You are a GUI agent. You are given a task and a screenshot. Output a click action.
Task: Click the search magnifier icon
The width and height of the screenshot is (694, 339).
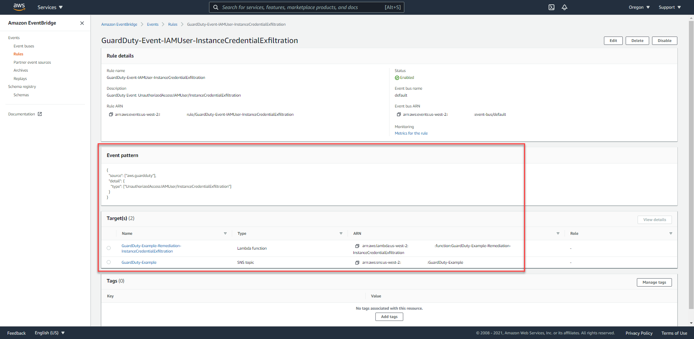[x=216, y=7]
